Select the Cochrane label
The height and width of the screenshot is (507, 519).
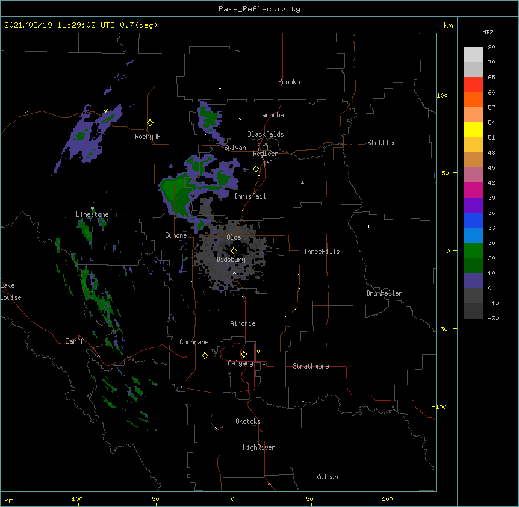(194, 342)
